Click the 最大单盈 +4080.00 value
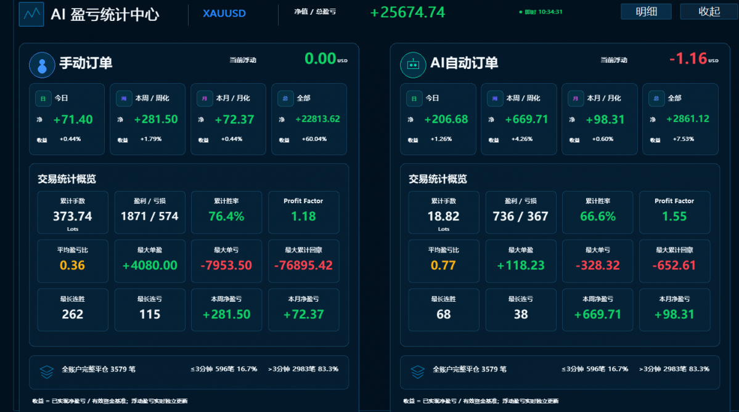 [150, 265]
